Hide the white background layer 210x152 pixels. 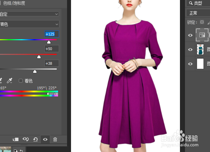point(190,64)
